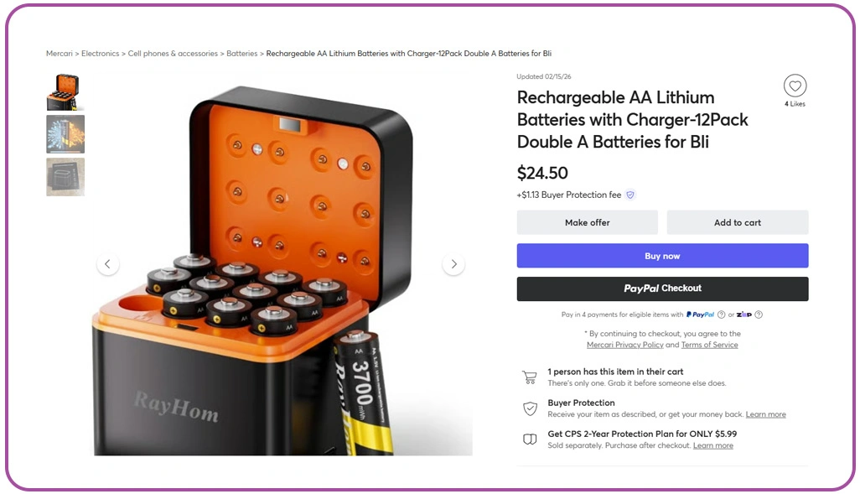Go to Cell phones & accessories breadcrumb
The image size is (860, 494).
coord(173,53)
